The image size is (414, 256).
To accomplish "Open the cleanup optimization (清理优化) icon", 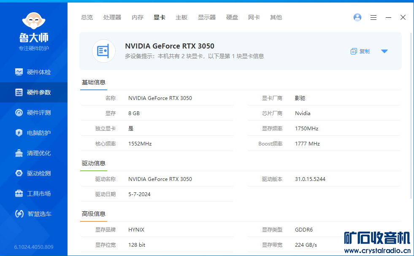I will coord(19,153).
